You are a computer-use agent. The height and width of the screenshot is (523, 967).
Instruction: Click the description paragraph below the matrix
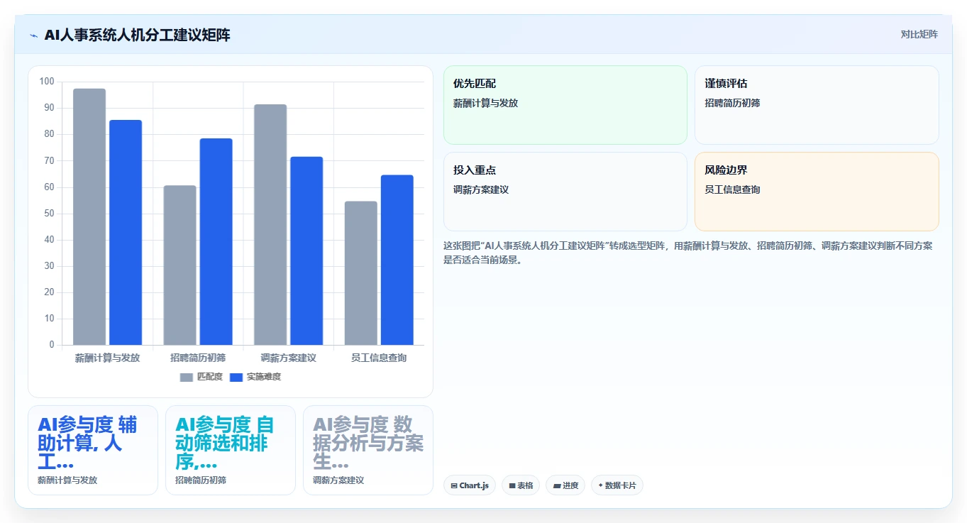pyautogui.click(x=688, y=253)
